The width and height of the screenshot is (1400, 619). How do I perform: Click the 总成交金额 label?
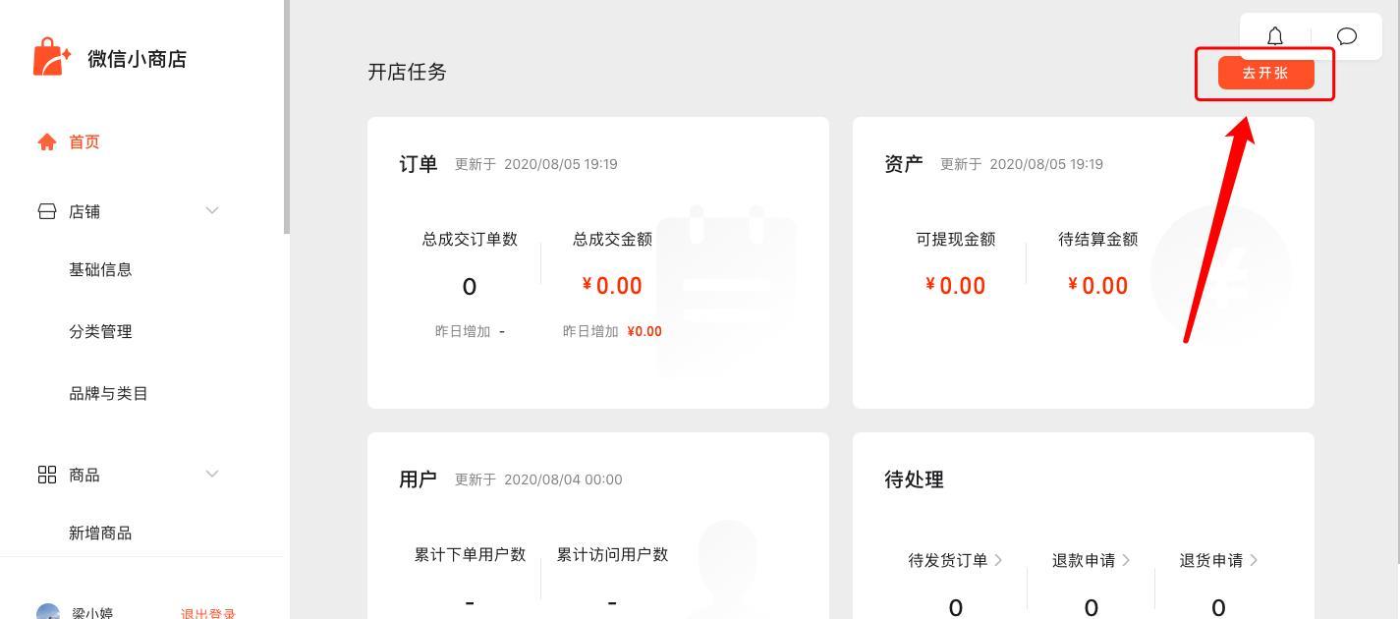click(x=612, y=239)
